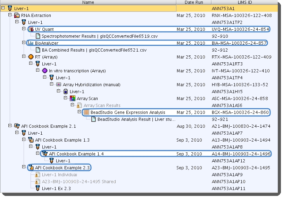Collapse the root Liver-1 tree node
283x198 pixels.
(3, 8)
